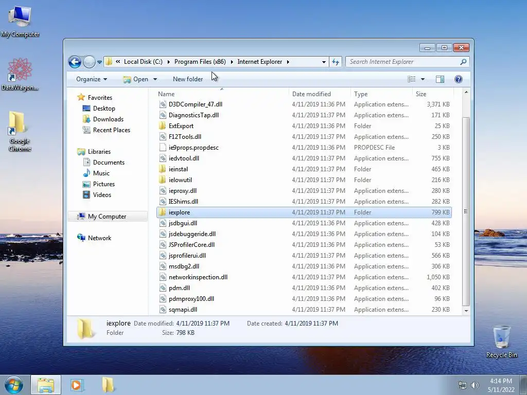This screenshot has height=395, width=527.
Task: Open the recent pages dropdown arrow
Action: [99, 62]
